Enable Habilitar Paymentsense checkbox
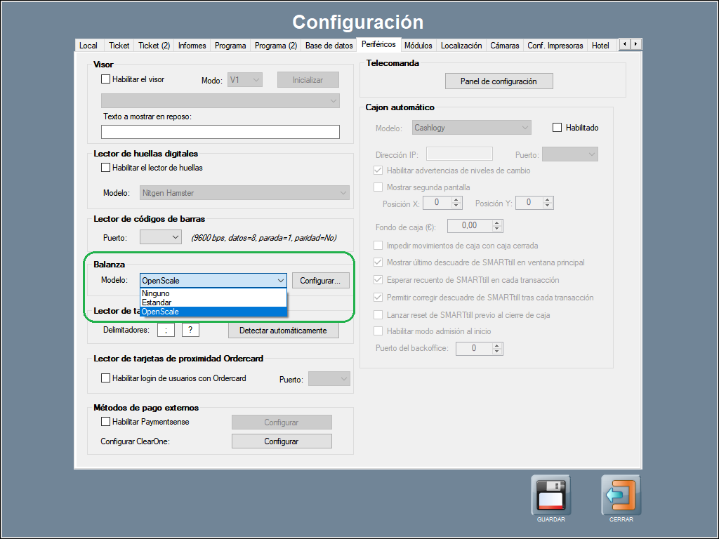Image resolution: width=719 pixels, height=539 pixels. (x=106, y=422)
